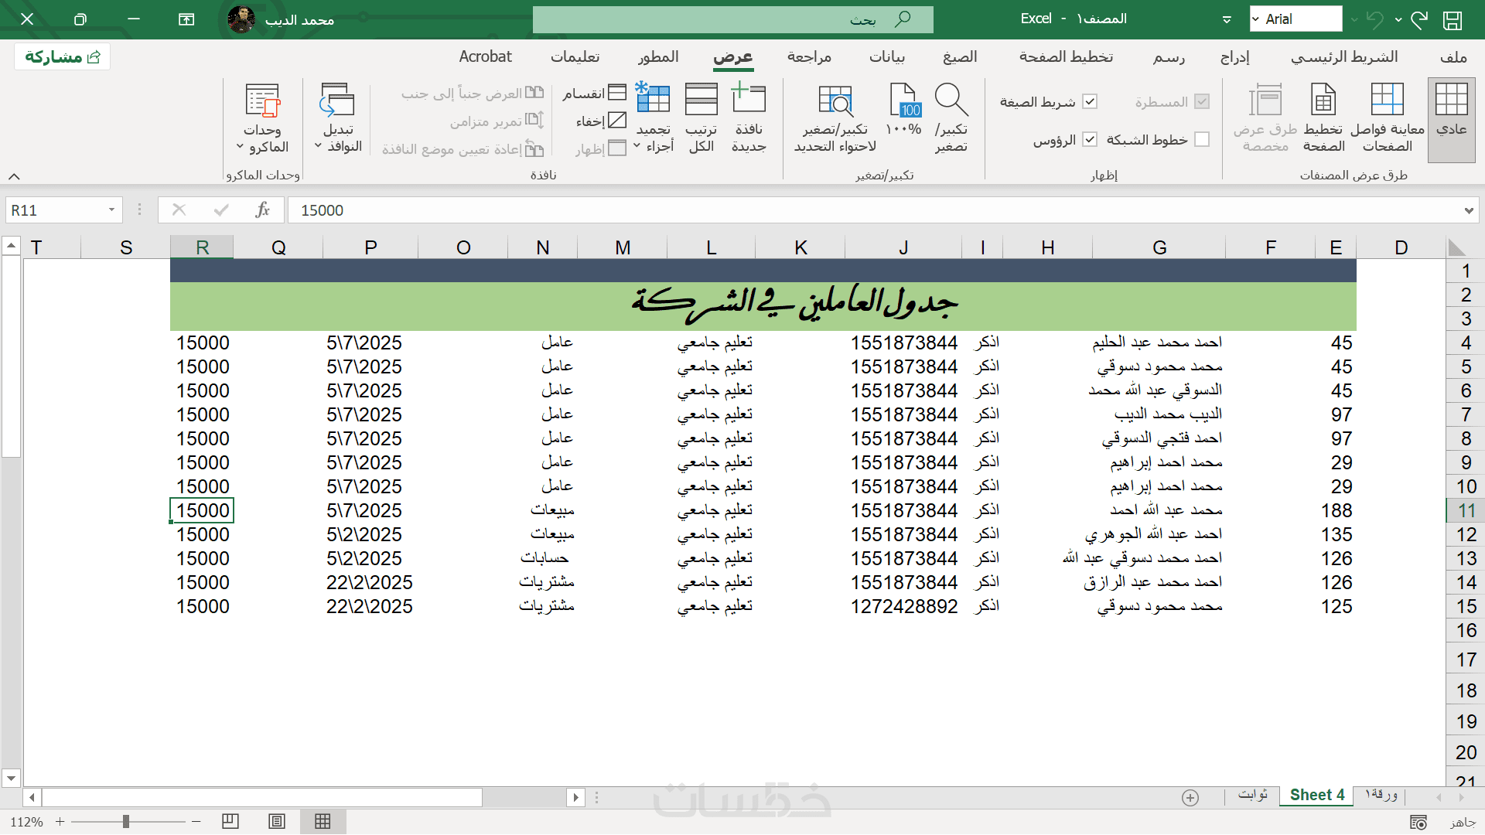Click the Split window icon
Image resolution: width=1485 pixels, height=835 pixels.
pyautogui.click(x=616, y=94)
